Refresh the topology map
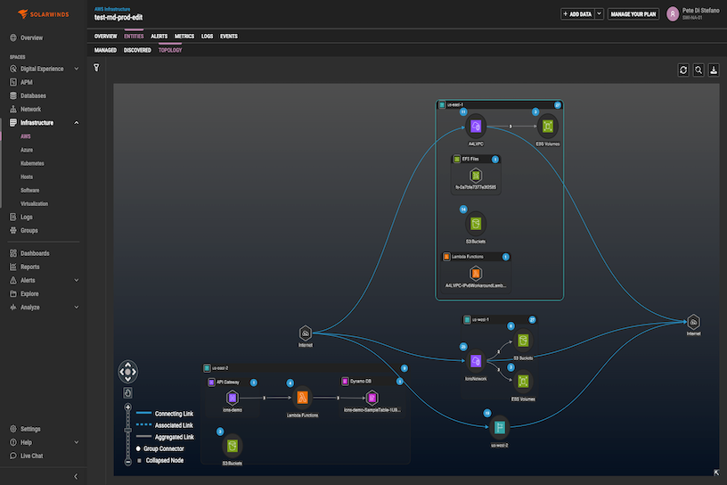 point(683,70)
